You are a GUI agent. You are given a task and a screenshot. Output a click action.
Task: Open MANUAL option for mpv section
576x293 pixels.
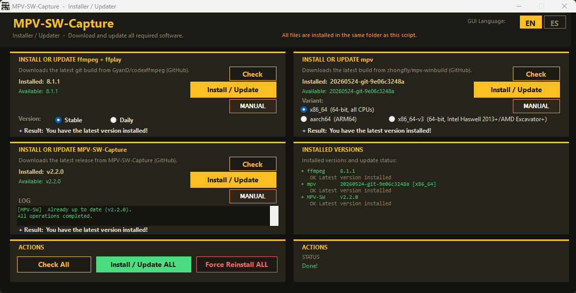[x=536, y=106]
